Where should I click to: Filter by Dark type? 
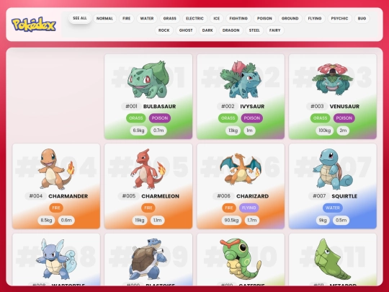[x=207, y=30]
